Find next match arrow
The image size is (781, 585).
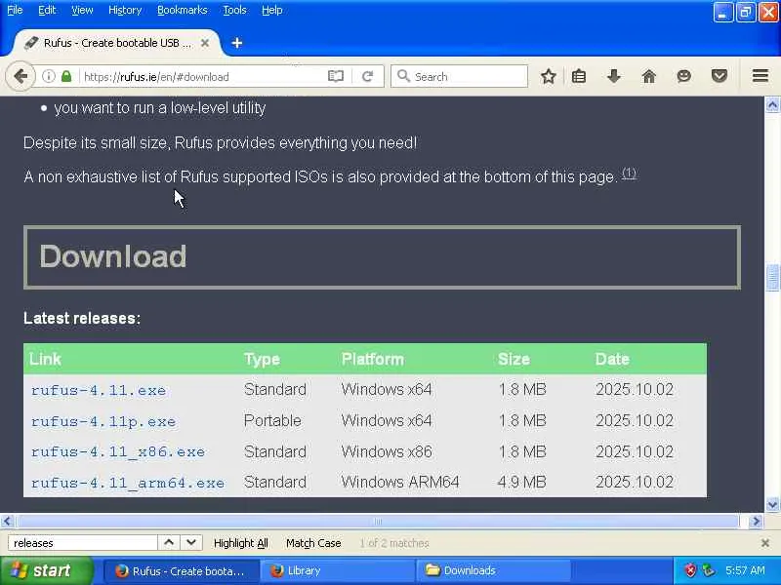[191, 543]
